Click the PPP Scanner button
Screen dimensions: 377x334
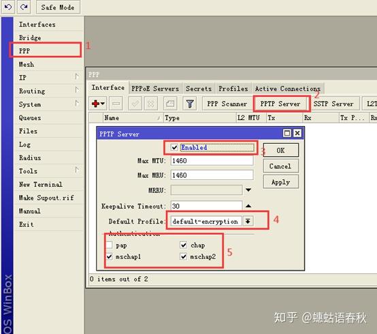[x=227, y=104]
